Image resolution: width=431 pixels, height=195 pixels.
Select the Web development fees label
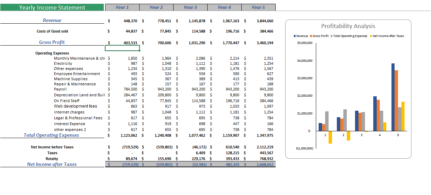(75, 106)
